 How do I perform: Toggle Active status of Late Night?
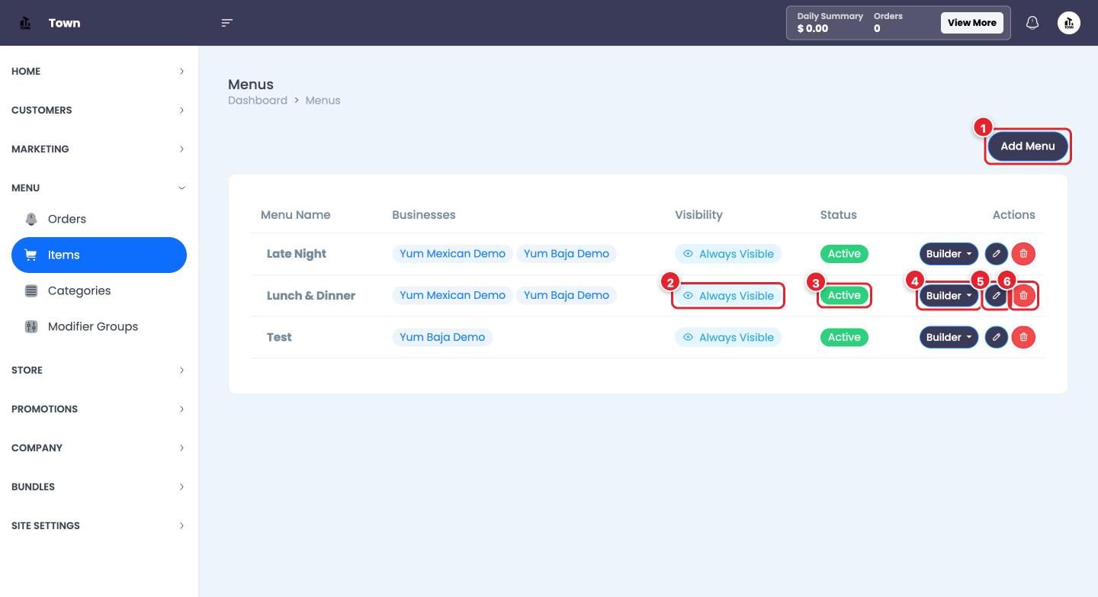tap(844, 254)
